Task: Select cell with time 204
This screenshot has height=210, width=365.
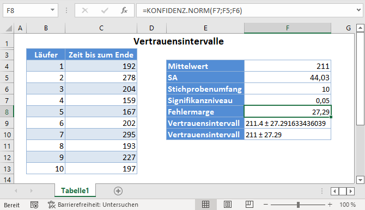Action: 101,89
